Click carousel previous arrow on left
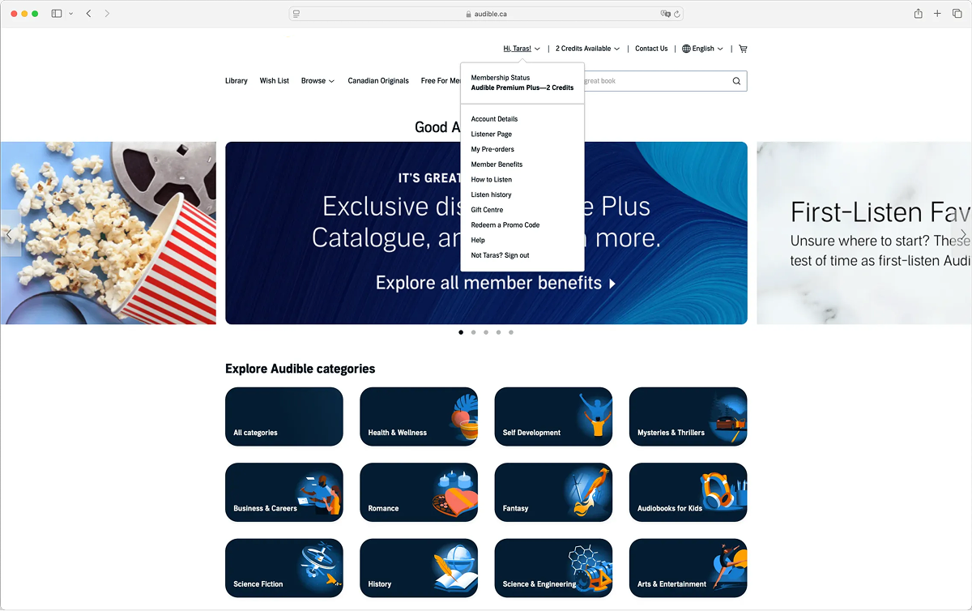The width and height of the screenshot is (972, 611). (x=10, y=234)
